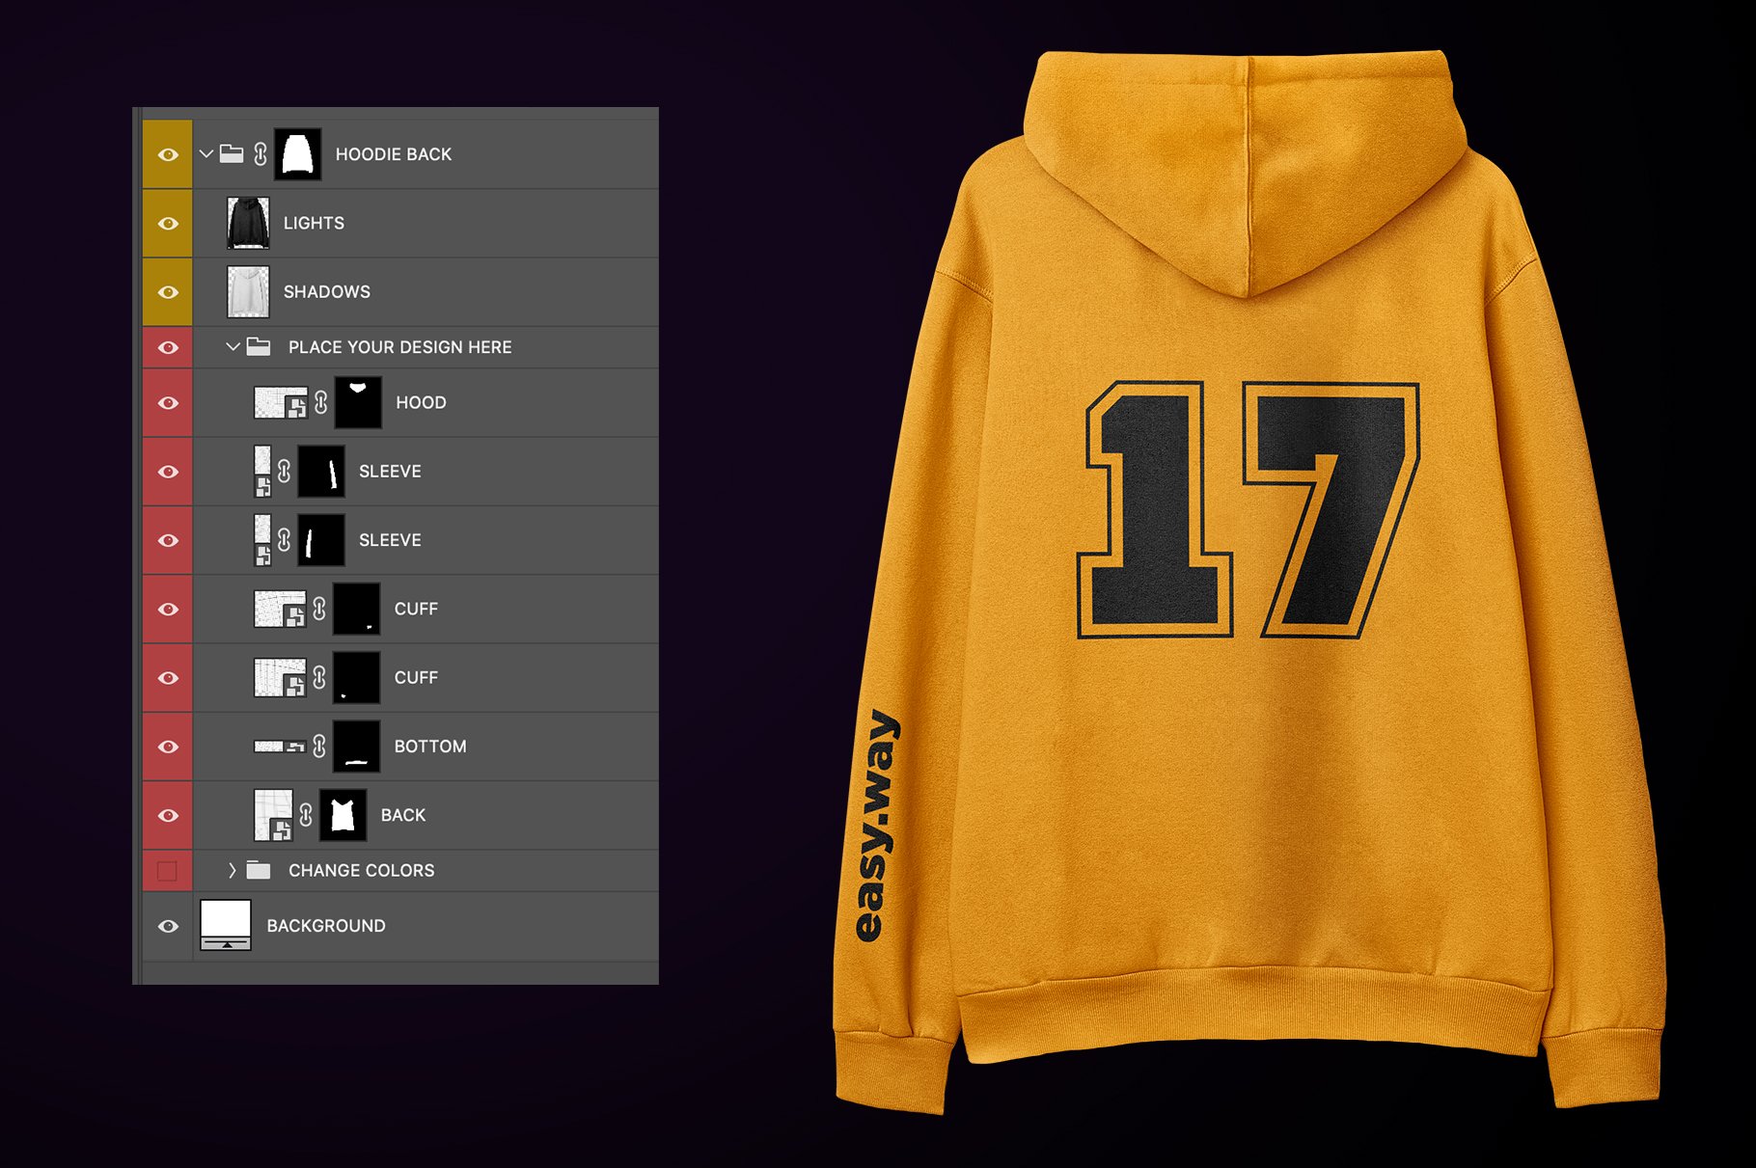The image size is (1756, 1168).
Task: Click the BOTTOM smart object thumbnail
Action: tap(280, 747)
